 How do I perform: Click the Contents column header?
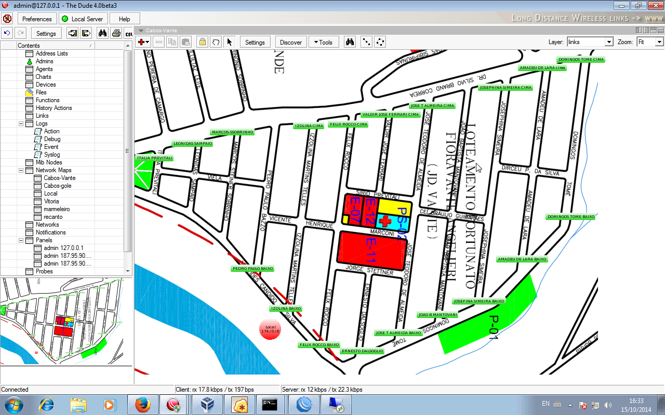[x=56, y=46]
